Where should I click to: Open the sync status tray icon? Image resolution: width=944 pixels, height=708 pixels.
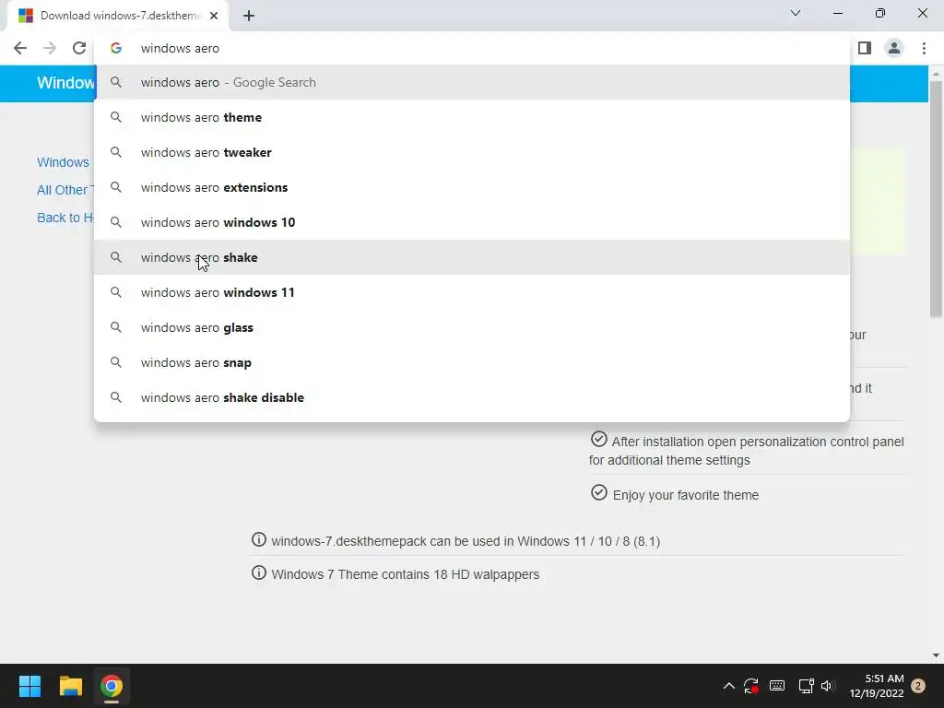[x=750, y=686]
